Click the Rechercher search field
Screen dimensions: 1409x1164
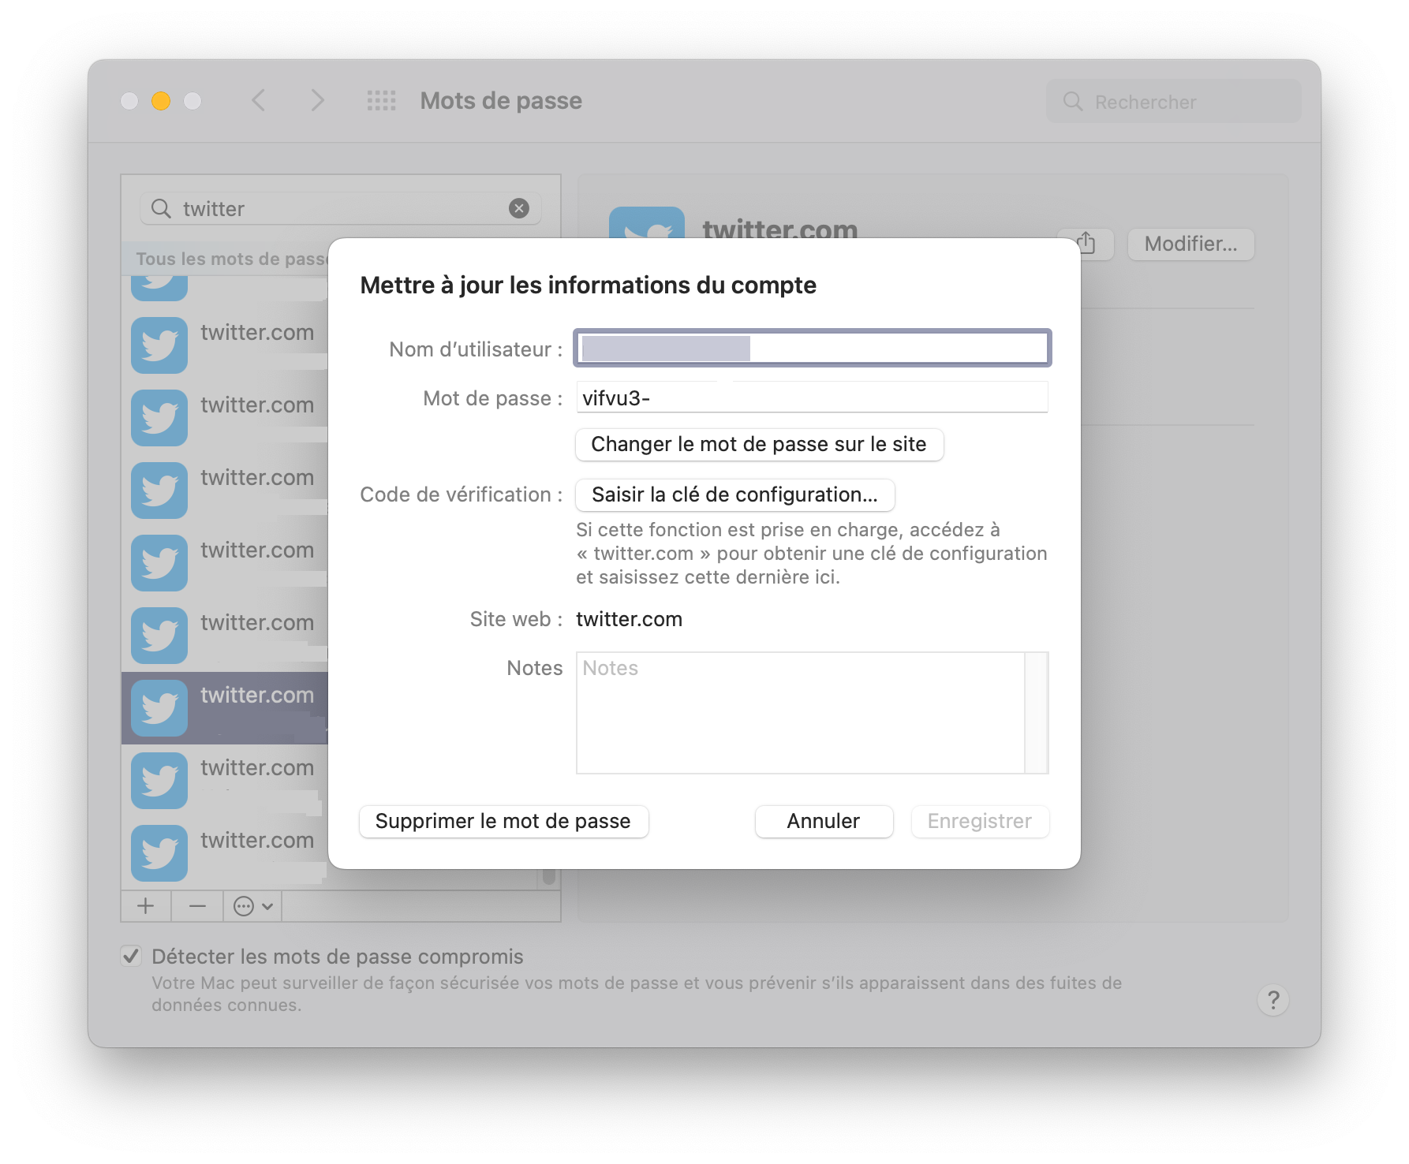pyautogui.click(x=1173, y=101)
